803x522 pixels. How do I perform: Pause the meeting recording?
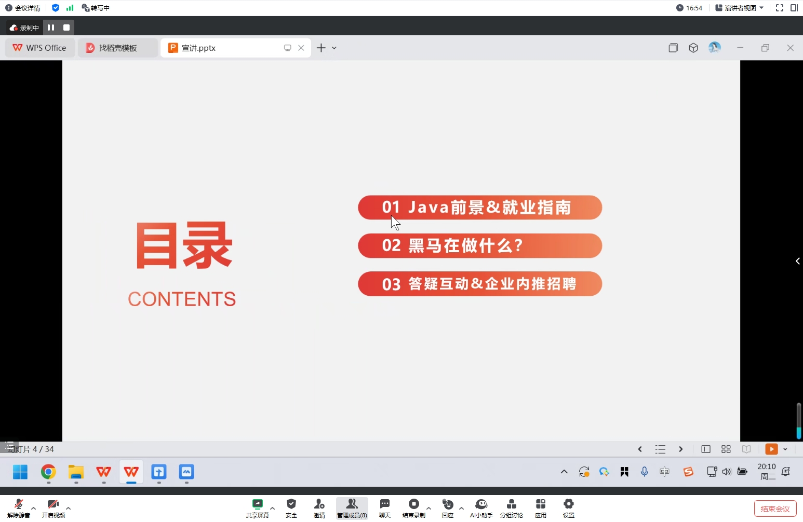tap(51, 28)
